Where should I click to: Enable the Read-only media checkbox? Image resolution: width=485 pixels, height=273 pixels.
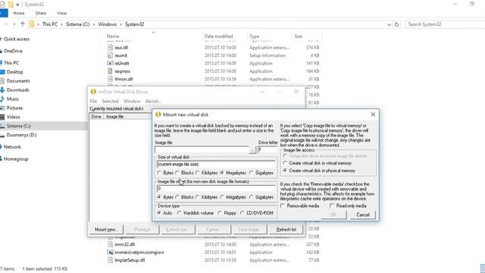(x=332, y=206)
